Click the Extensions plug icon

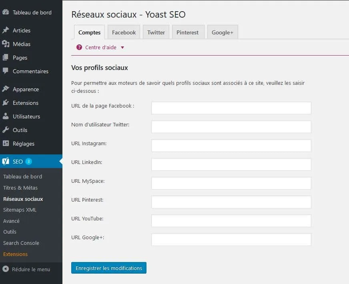[6, 102]
